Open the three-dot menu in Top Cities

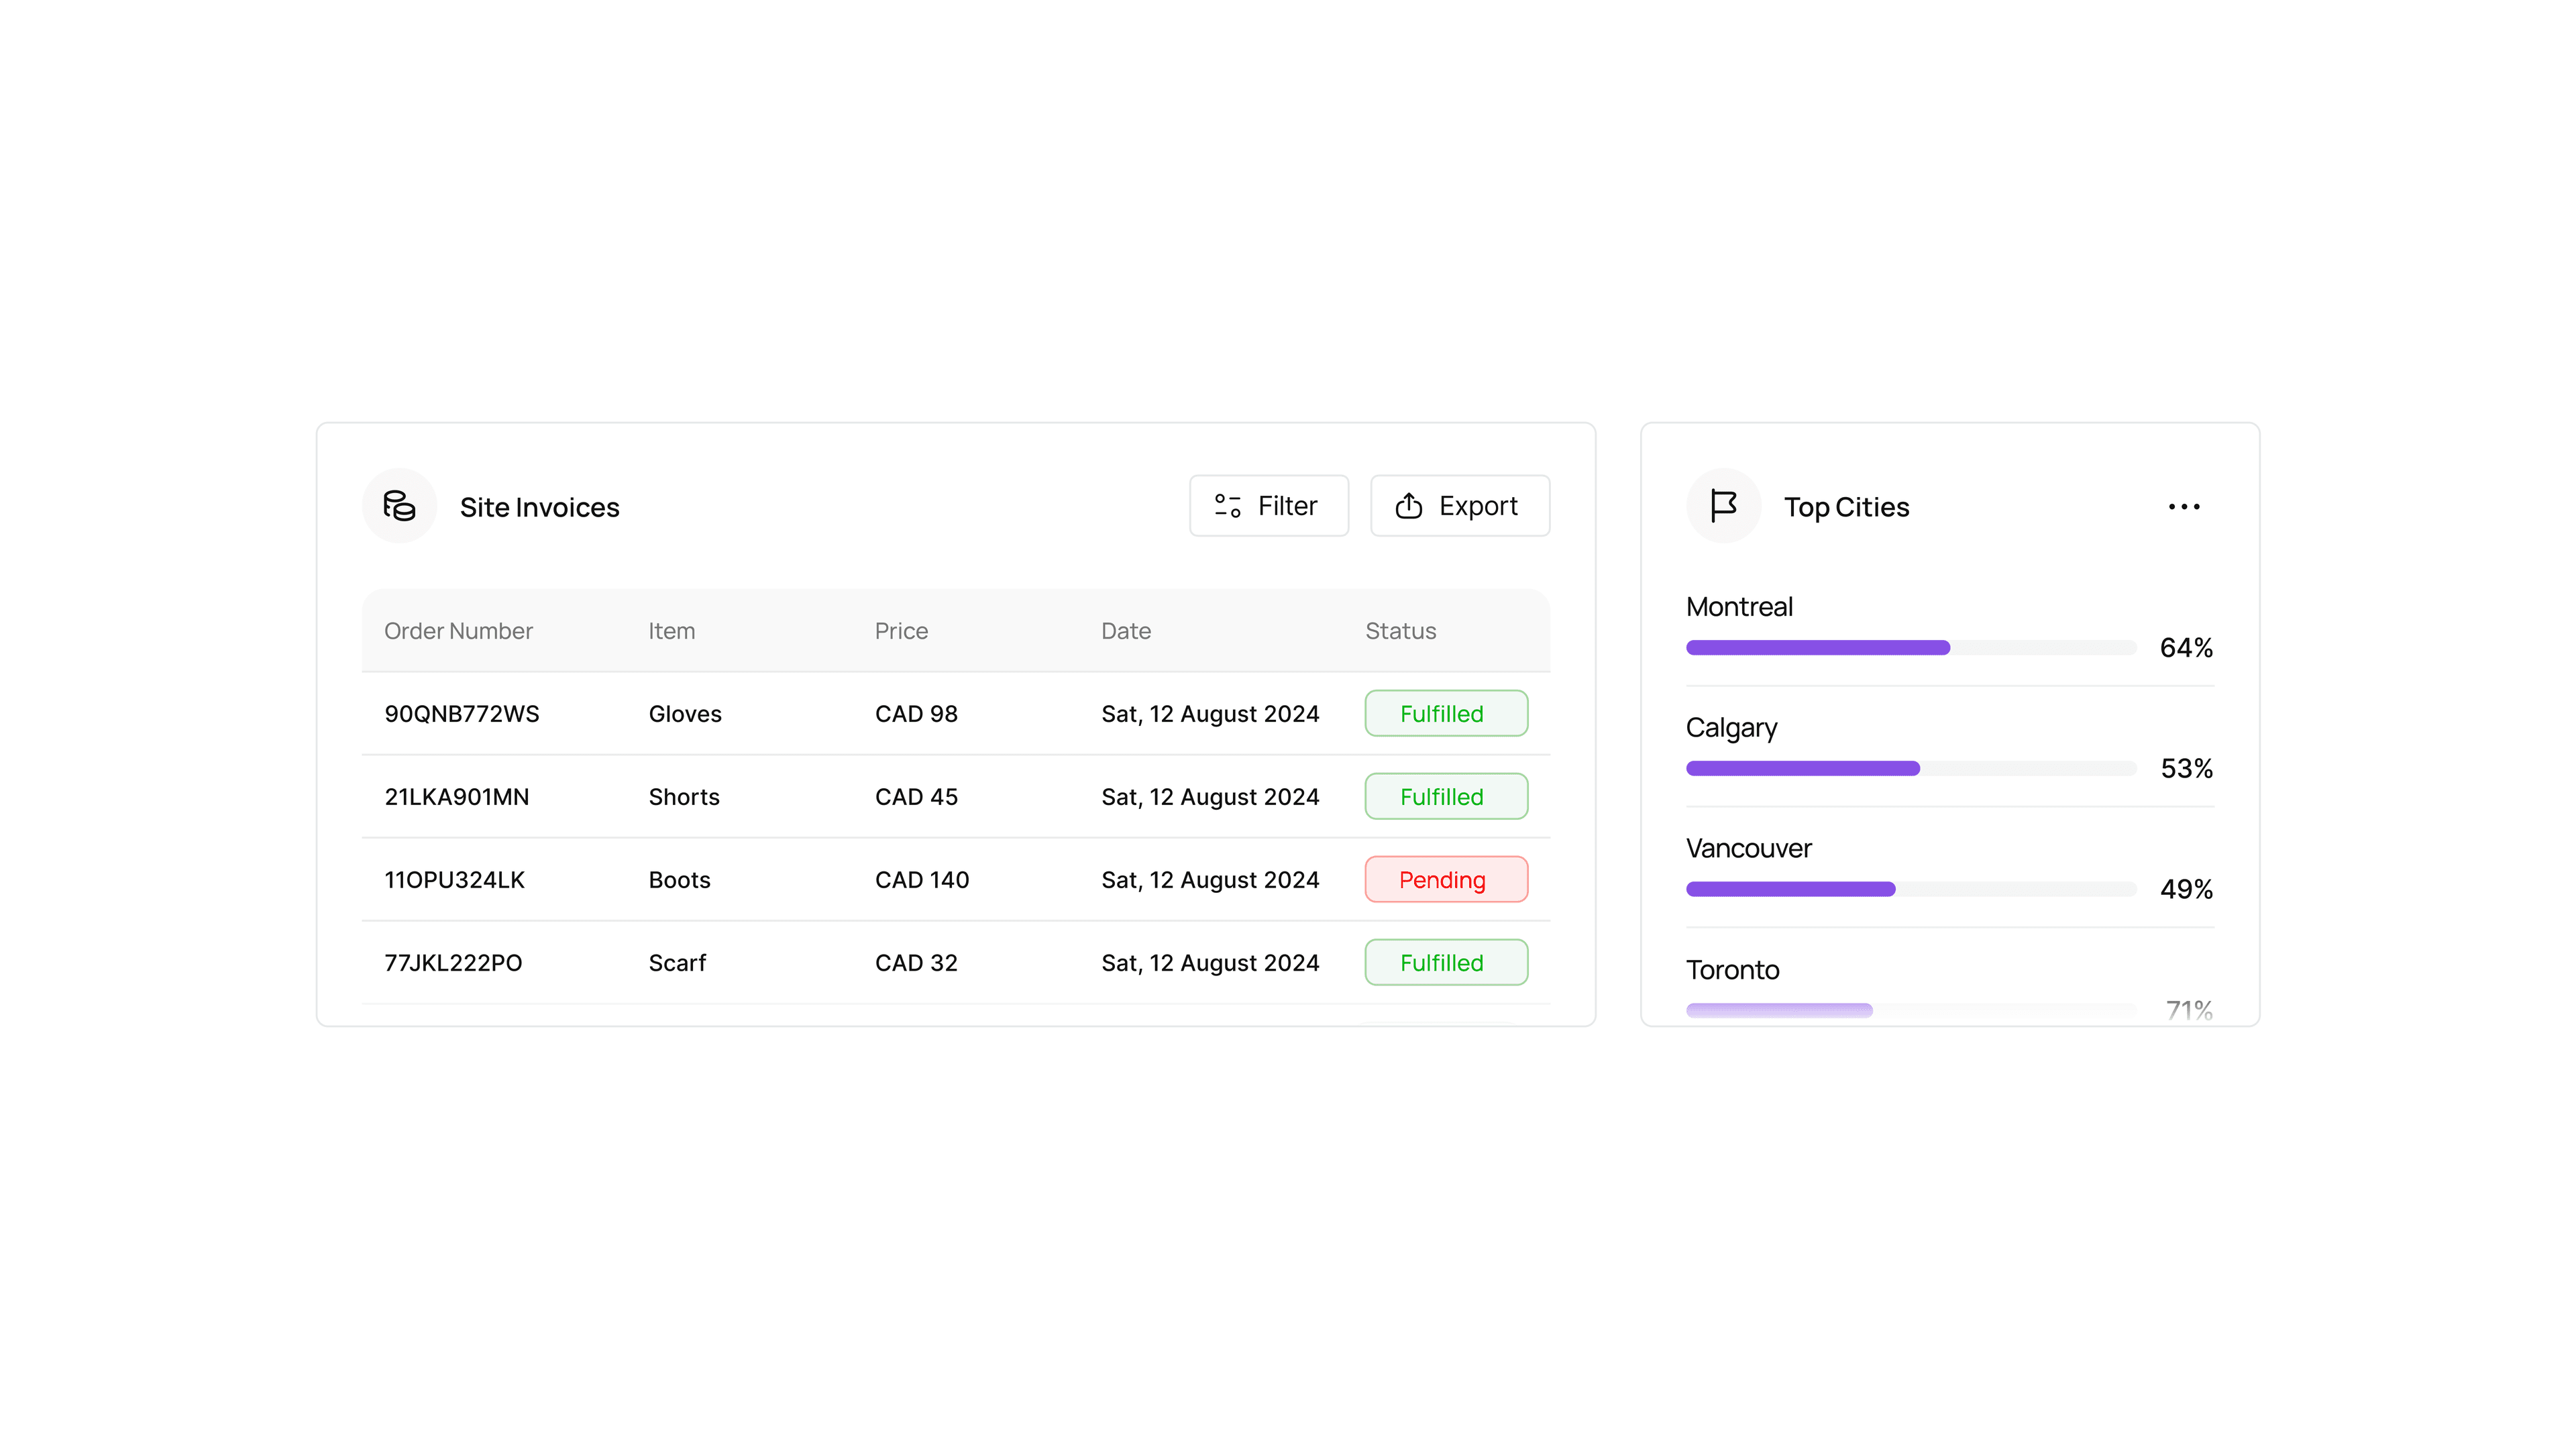click(2183, 507)
